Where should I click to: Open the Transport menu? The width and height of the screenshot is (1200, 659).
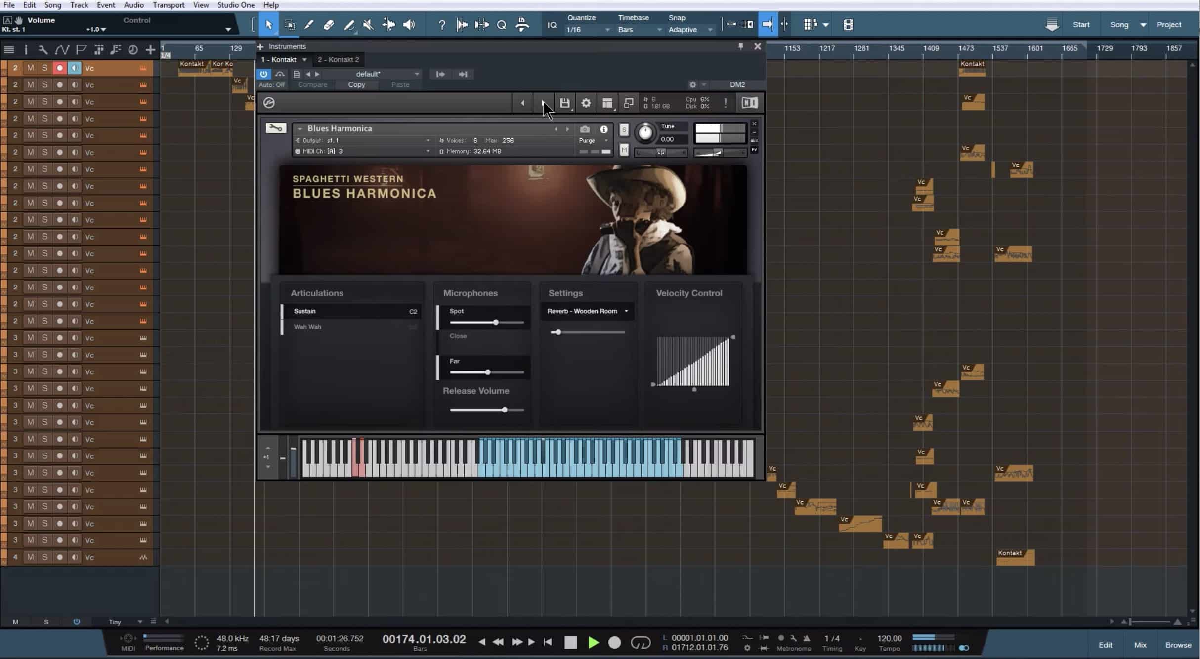(168, 5)
